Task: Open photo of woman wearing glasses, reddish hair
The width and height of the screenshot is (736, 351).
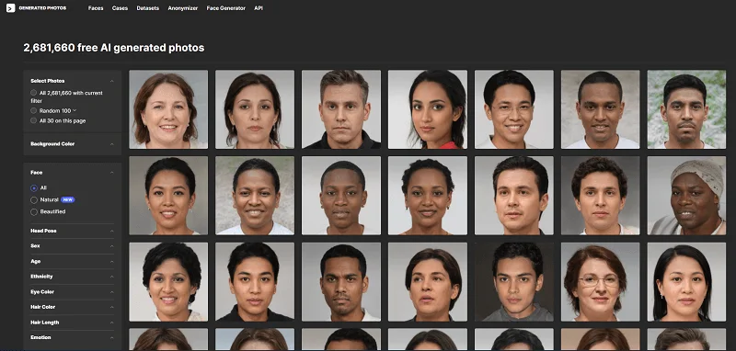Action: click(601, 282)
